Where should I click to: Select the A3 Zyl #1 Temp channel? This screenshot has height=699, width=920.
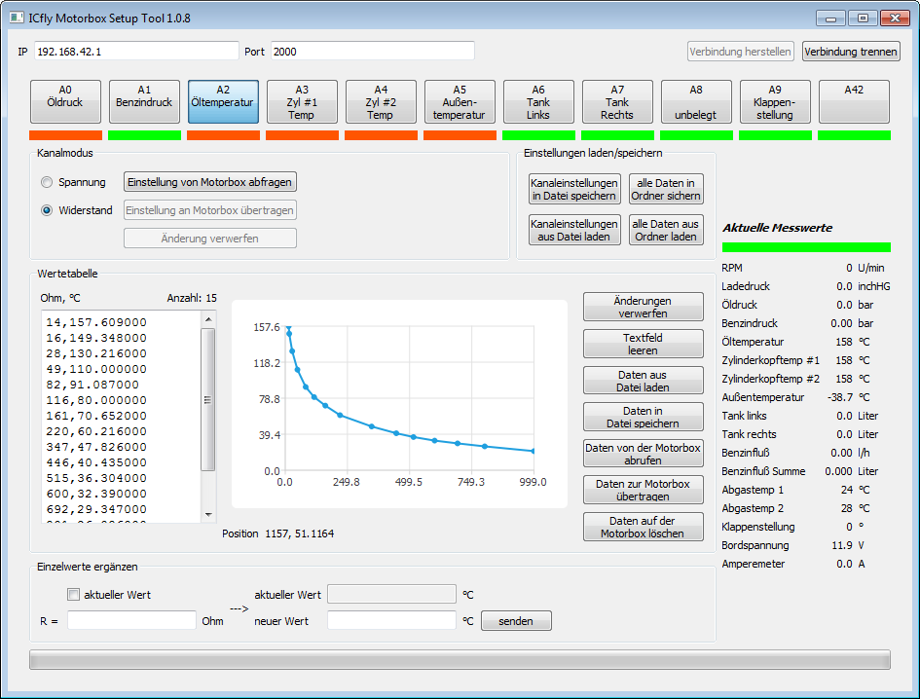(x=302, y=101)
